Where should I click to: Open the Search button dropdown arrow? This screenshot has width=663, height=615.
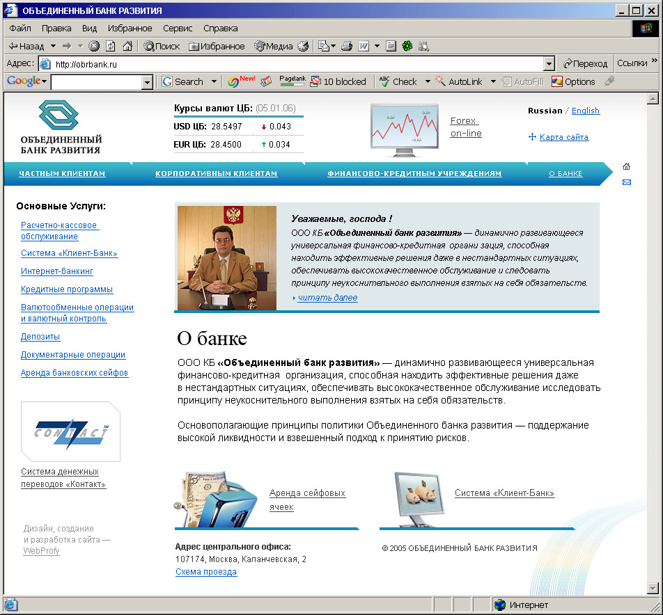click(214, 81)
